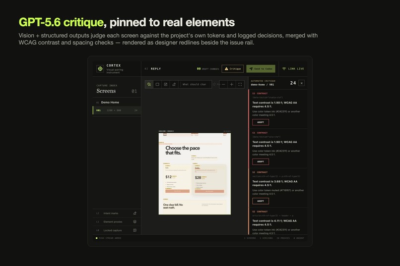The width and height of the screenshot is (400, 266).
Task: Focus the 'What should change' input field
Action: coord(196,84)
